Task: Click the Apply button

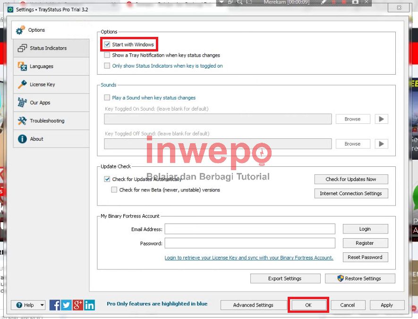Action: click(387, 305)
